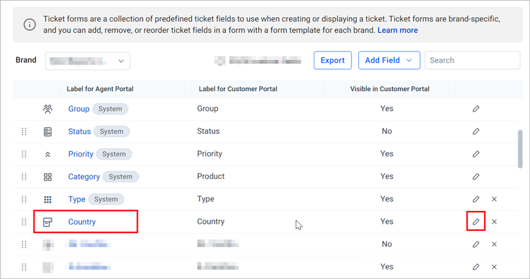Edit the Category field row

[x=476, y=177]
